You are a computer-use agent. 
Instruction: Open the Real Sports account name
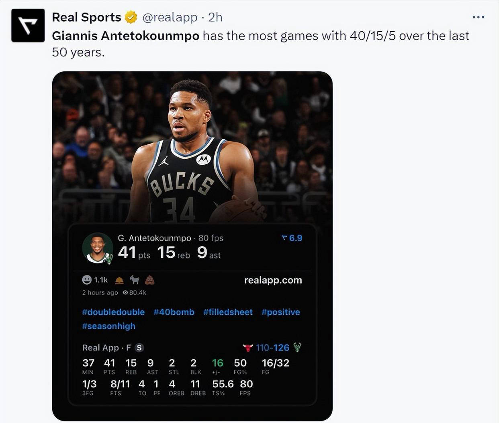[x=86, y=17]
